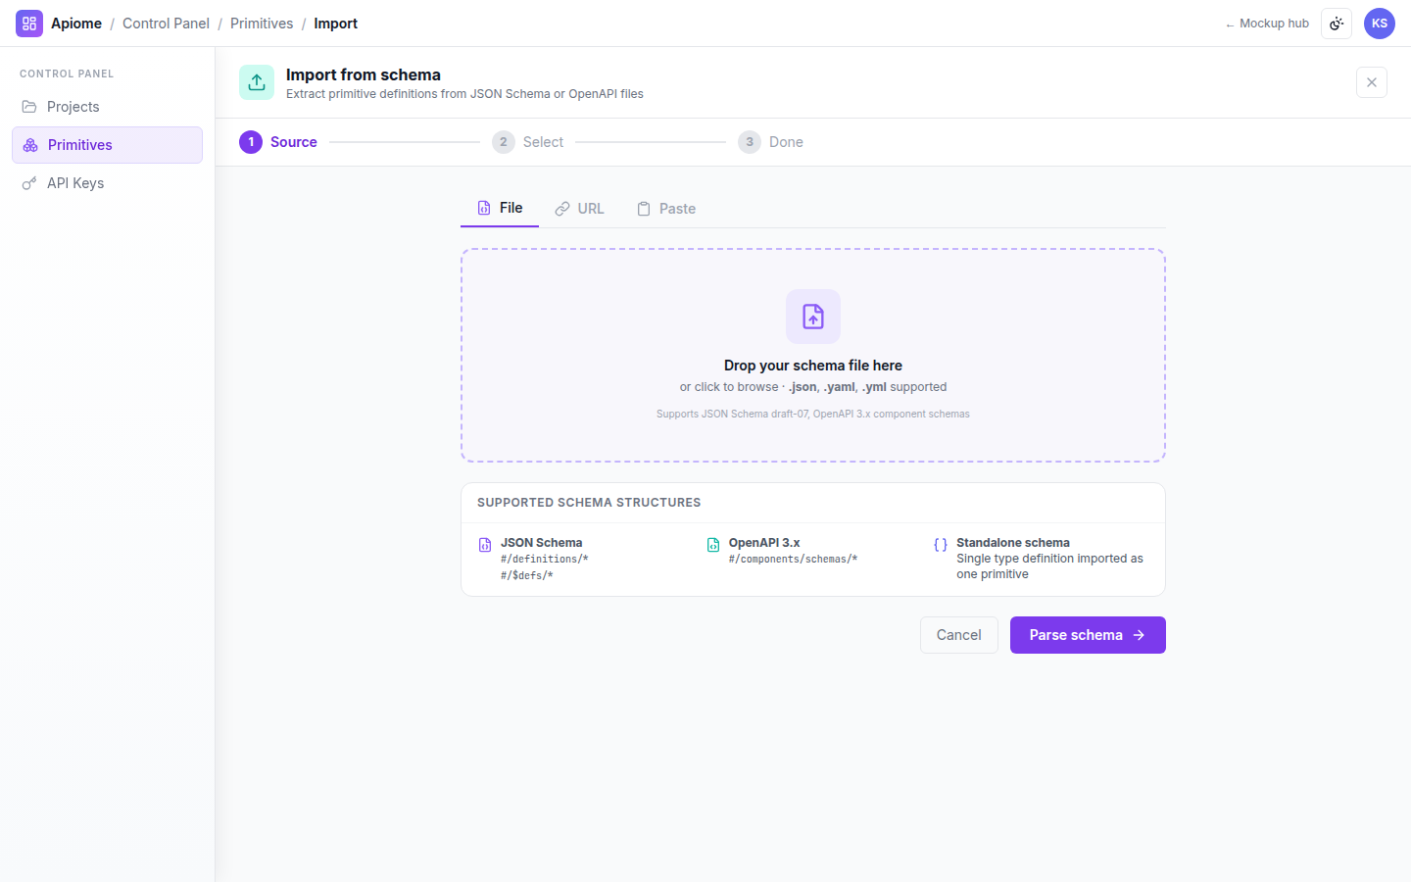Open Primitives breadcrumb link
The width and height of the screenshot is (1411, 882).
tap(262, 24)
